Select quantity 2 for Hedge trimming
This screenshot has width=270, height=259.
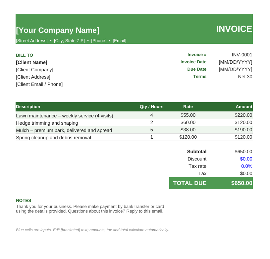coord(151,122)
